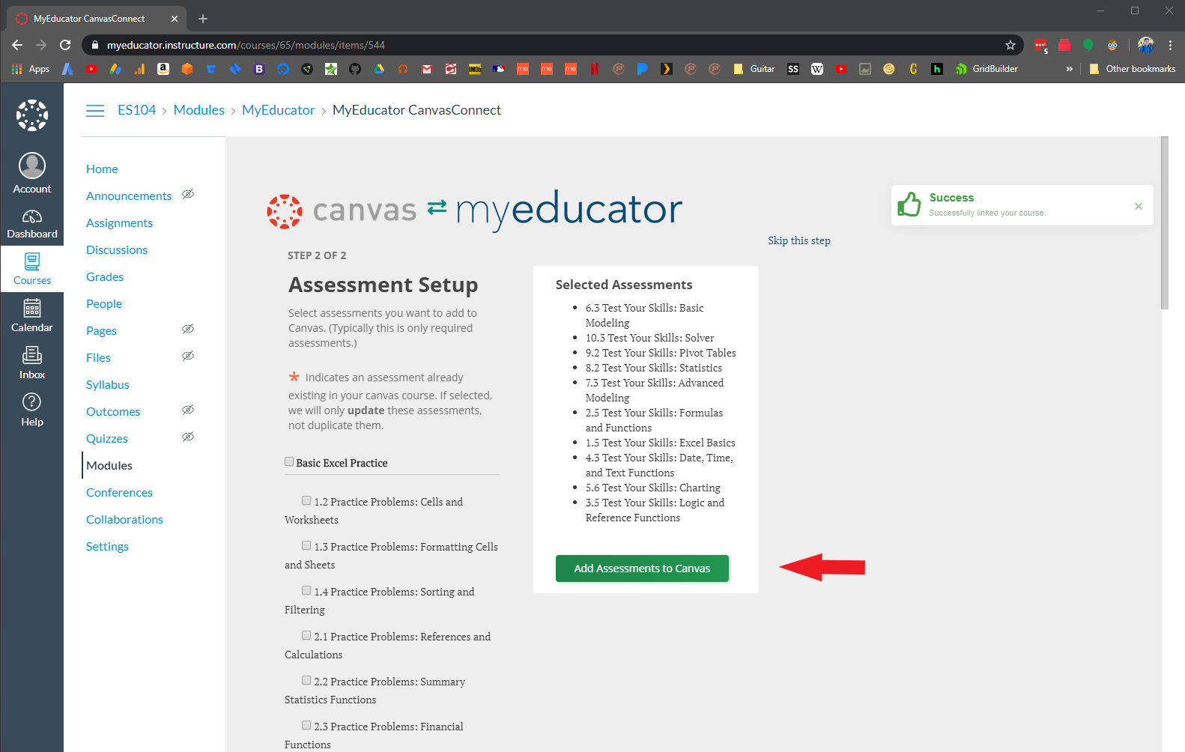The width and height of the screenshot is (1185, 752).
Task: Open Conferences in course navigation
Action: point(119,493)
